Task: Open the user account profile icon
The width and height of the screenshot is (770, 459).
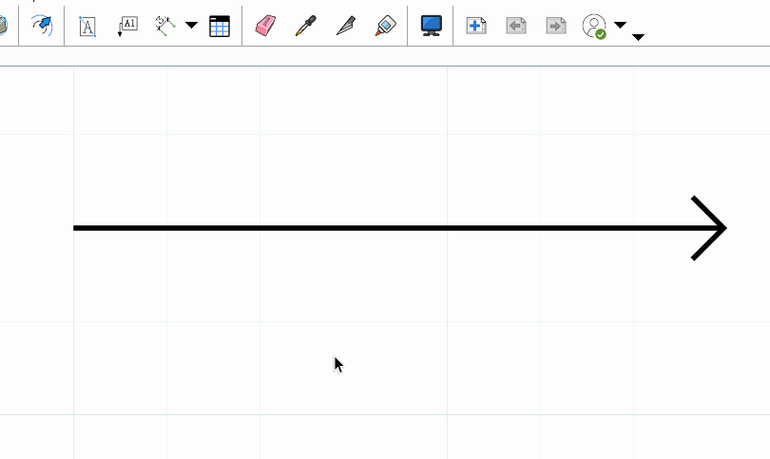Action: coord(594,26)
